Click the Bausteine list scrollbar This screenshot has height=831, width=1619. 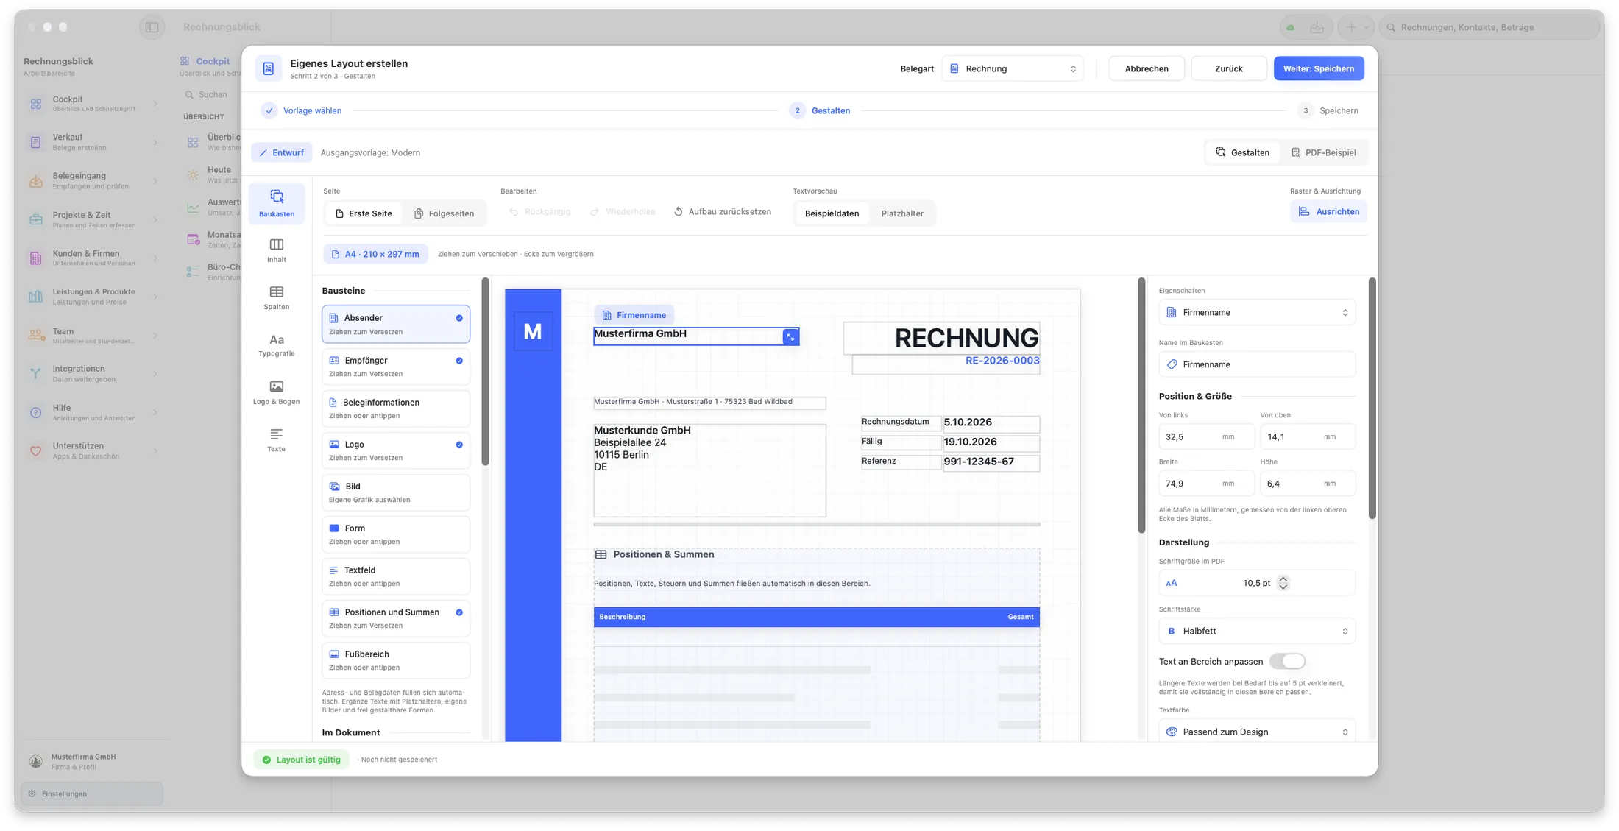[x=485, y=372]
